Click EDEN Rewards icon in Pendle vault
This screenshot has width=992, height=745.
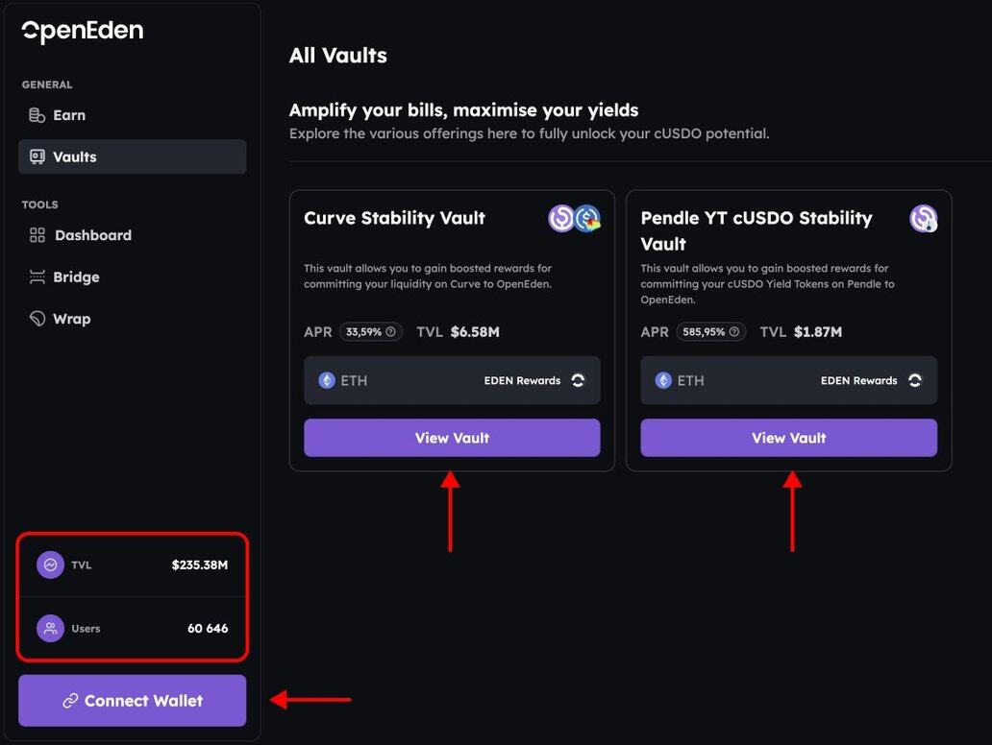(x=915, y=380)
